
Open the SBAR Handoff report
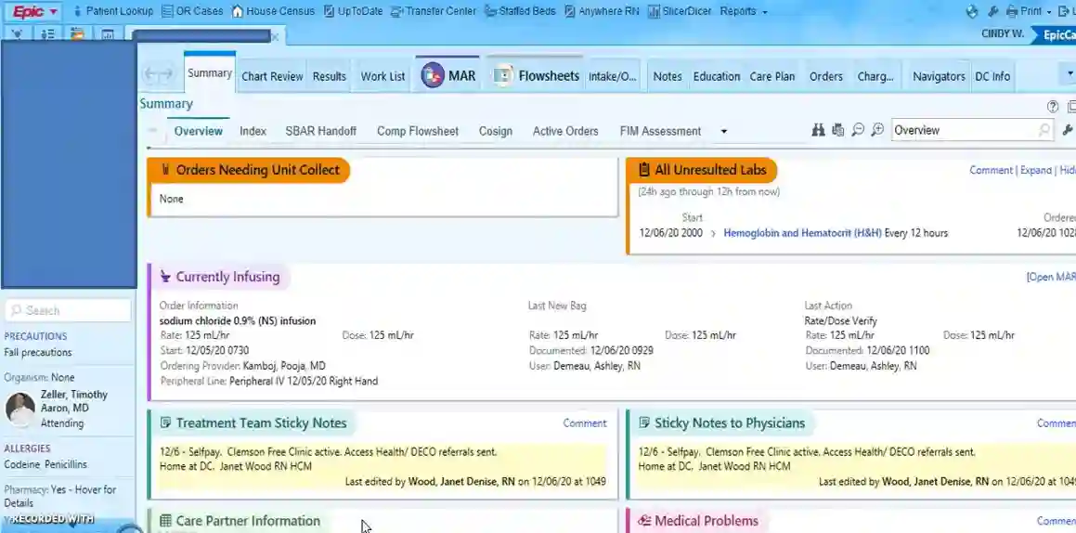pyautogui.click(x=320, y=131)
